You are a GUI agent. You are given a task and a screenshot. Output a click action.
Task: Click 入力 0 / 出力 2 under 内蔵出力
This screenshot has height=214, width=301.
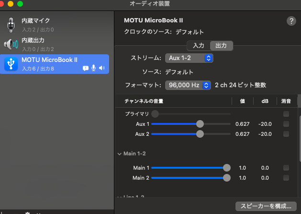click(x=38, y=49)
